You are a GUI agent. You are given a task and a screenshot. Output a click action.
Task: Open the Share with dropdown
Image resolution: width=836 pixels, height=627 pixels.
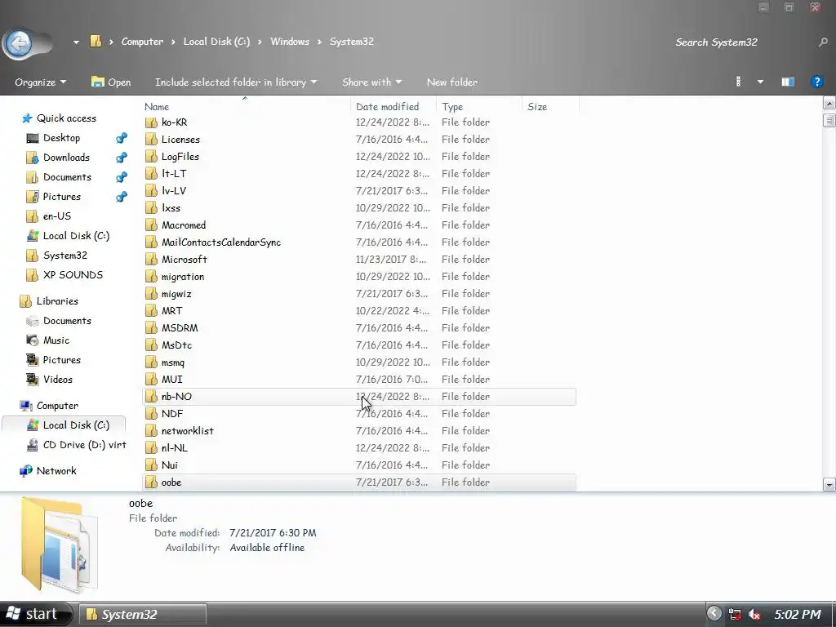click(x=371, y=82)
